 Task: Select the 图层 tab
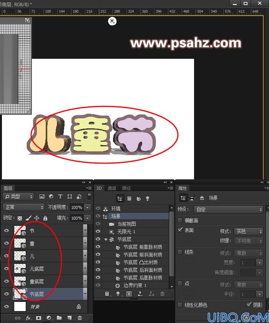8,188
